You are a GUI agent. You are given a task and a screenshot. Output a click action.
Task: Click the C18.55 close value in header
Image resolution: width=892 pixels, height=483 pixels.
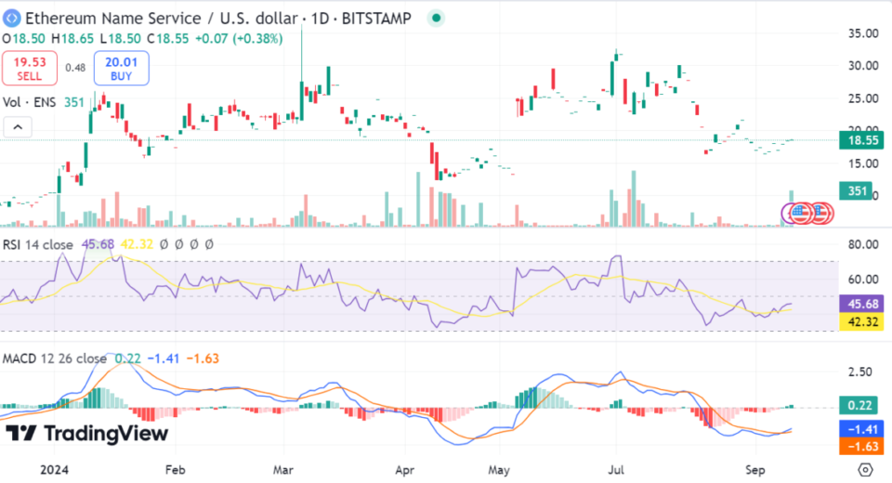point(168,39)
